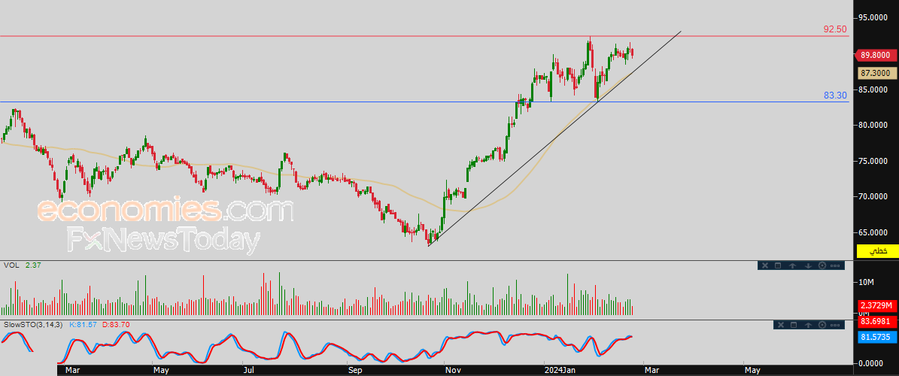Move the VOL panel up

point(793,265)
